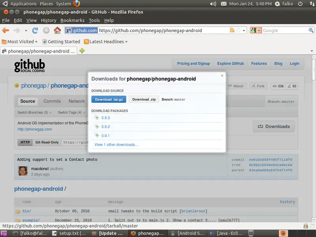Follow the Pricing and Signup link
316x237 pixels.
tap(194, 64)
